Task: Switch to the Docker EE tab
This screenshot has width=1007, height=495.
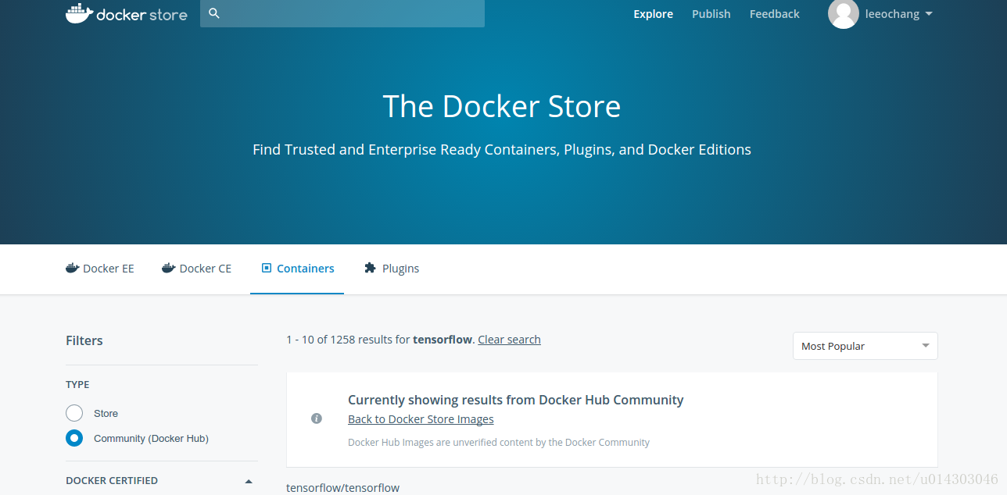Action: [x=100, y=269]
